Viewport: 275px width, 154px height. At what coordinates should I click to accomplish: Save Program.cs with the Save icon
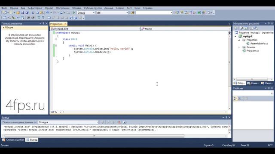pyautogui.click(x=23, y=13)
